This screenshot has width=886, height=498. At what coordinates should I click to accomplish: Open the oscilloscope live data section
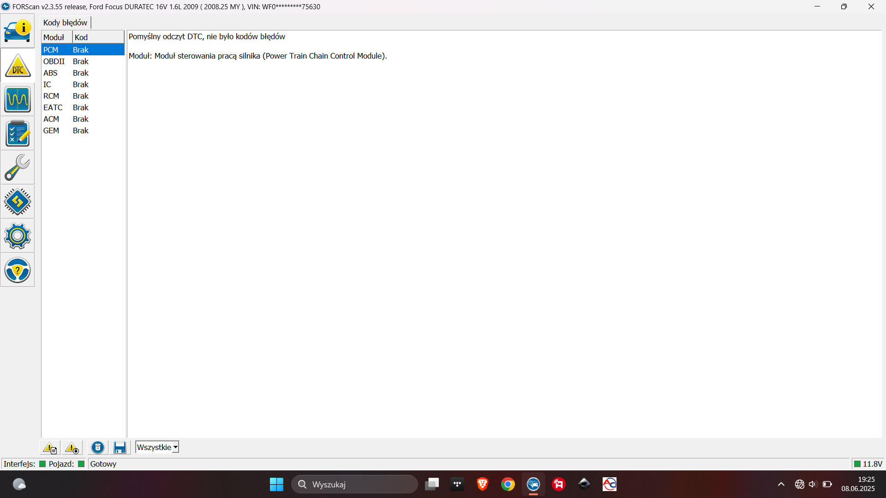tap(18, 100)
